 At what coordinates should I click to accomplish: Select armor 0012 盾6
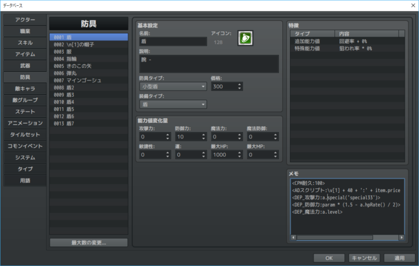[x=89, y=116]
